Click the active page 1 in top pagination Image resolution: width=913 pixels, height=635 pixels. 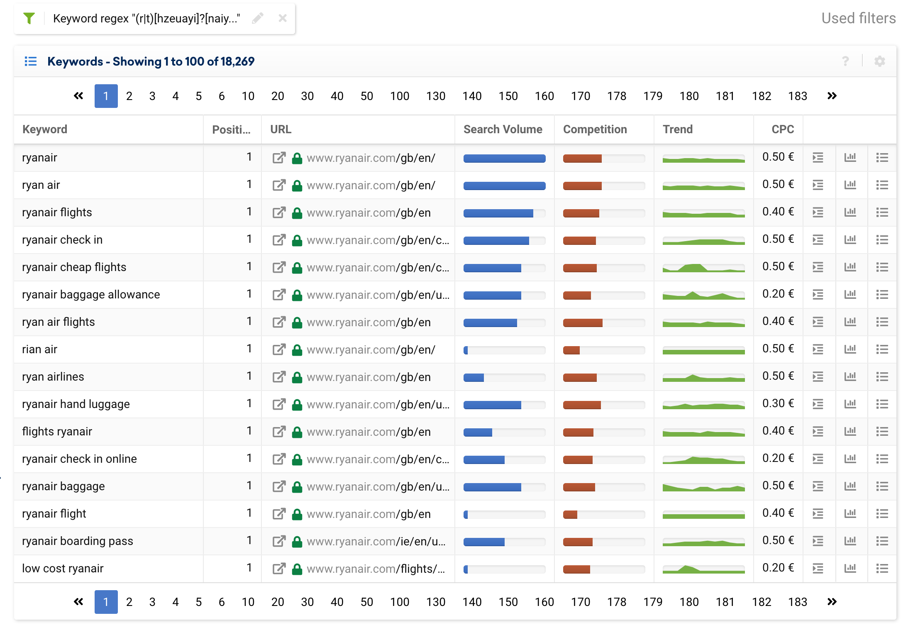pyautogui.click(x=106, y=96)
